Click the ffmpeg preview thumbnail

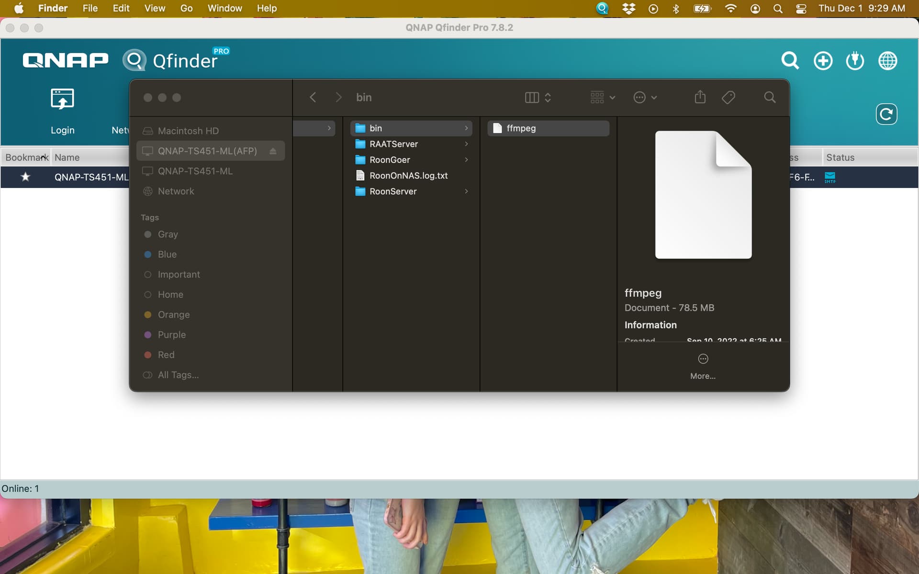point(703,195)
